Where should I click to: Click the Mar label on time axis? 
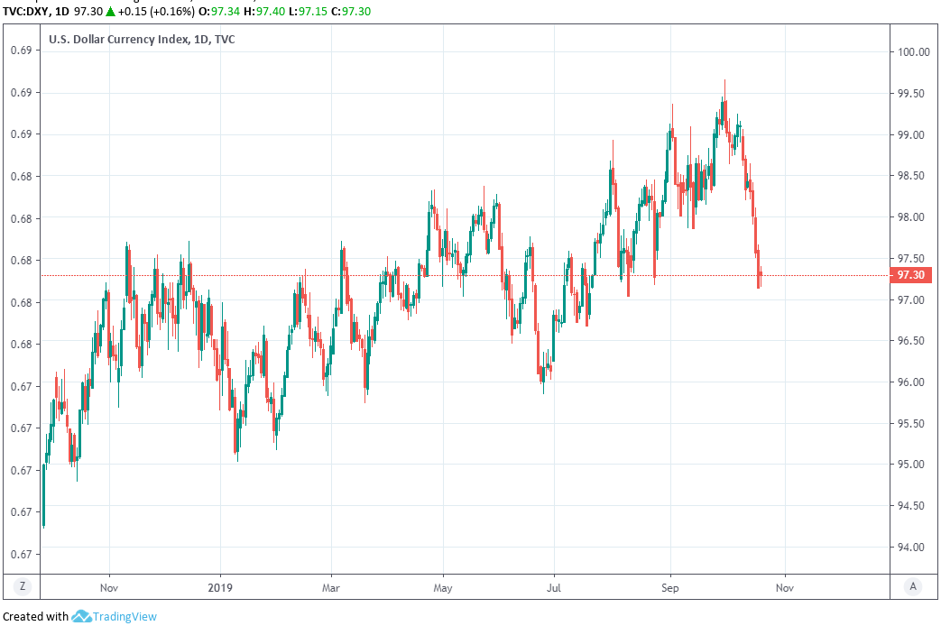[331, 585]
